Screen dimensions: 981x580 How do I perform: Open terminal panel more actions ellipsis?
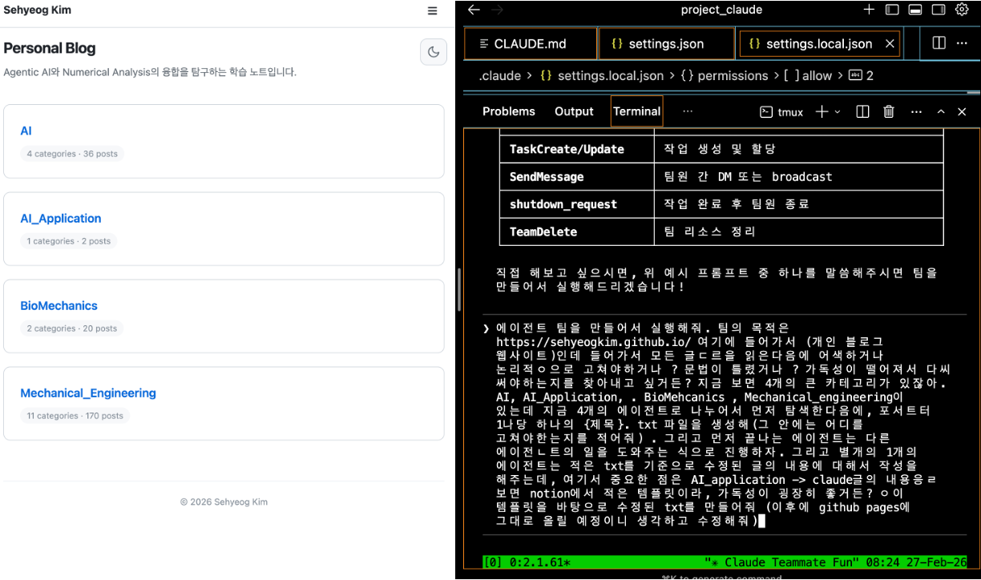point(916,111)
